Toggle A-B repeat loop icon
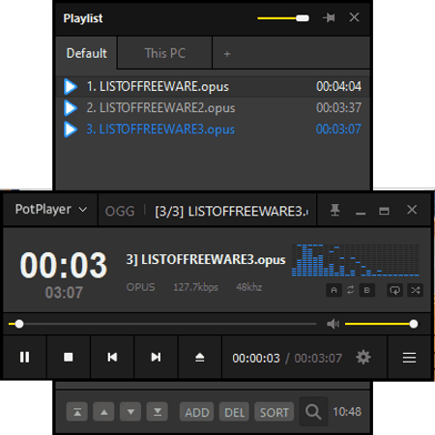The image size is (435, 435). point(350,290)
